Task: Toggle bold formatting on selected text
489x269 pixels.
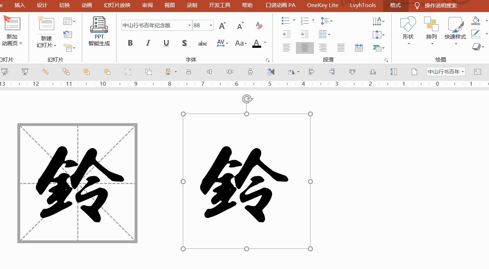Action: (130, 43)
